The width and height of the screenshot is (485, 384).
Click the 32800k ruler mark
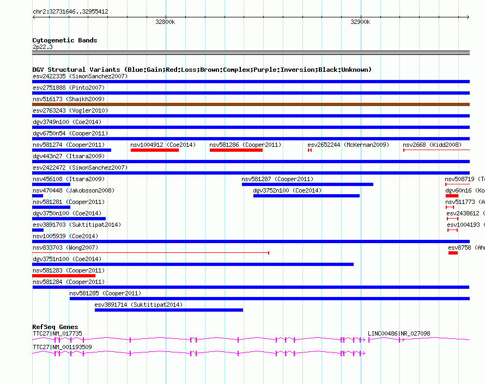pyautogui.click(x=165, y=22)
